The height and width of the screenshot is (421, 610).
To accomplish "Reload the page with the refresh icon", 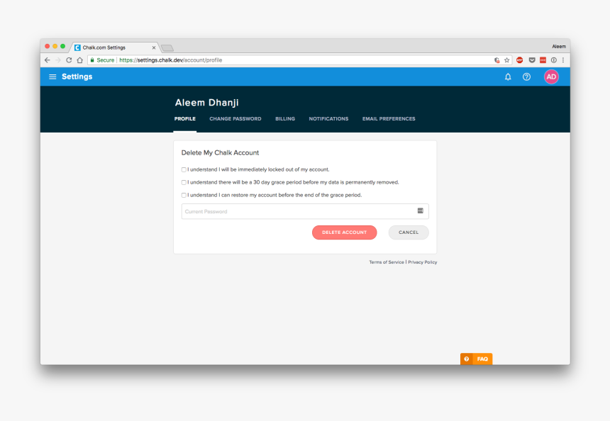I will (x=69, y=60).
